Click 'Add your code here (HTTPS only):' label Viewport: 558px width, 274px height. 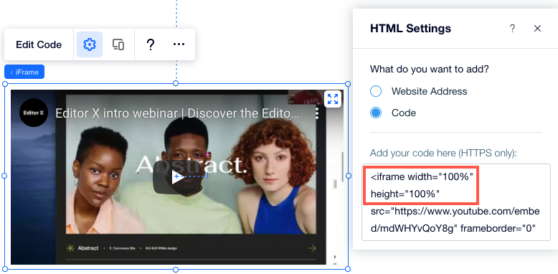[x=443, y=153]
